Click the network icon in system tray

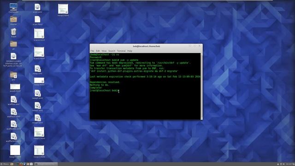(281, 164)
